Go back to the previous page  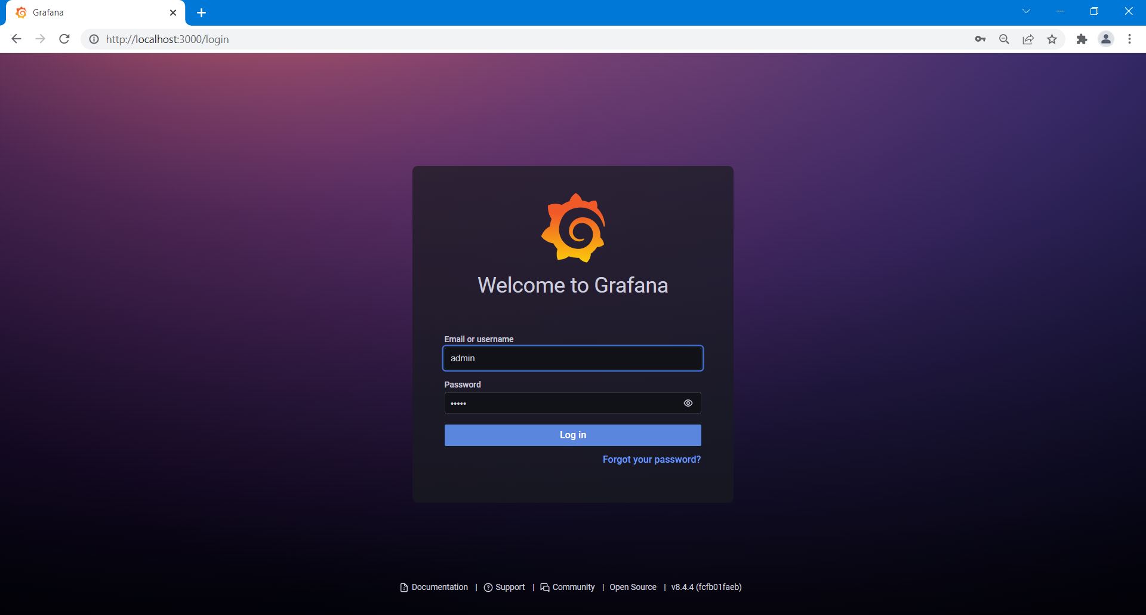[x=16, y=39]
